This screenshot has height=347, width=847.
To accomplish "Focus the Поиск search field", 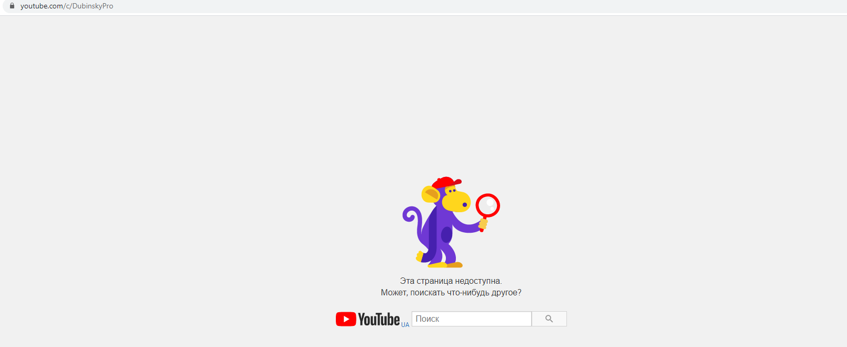I will [x=472, y=319].
